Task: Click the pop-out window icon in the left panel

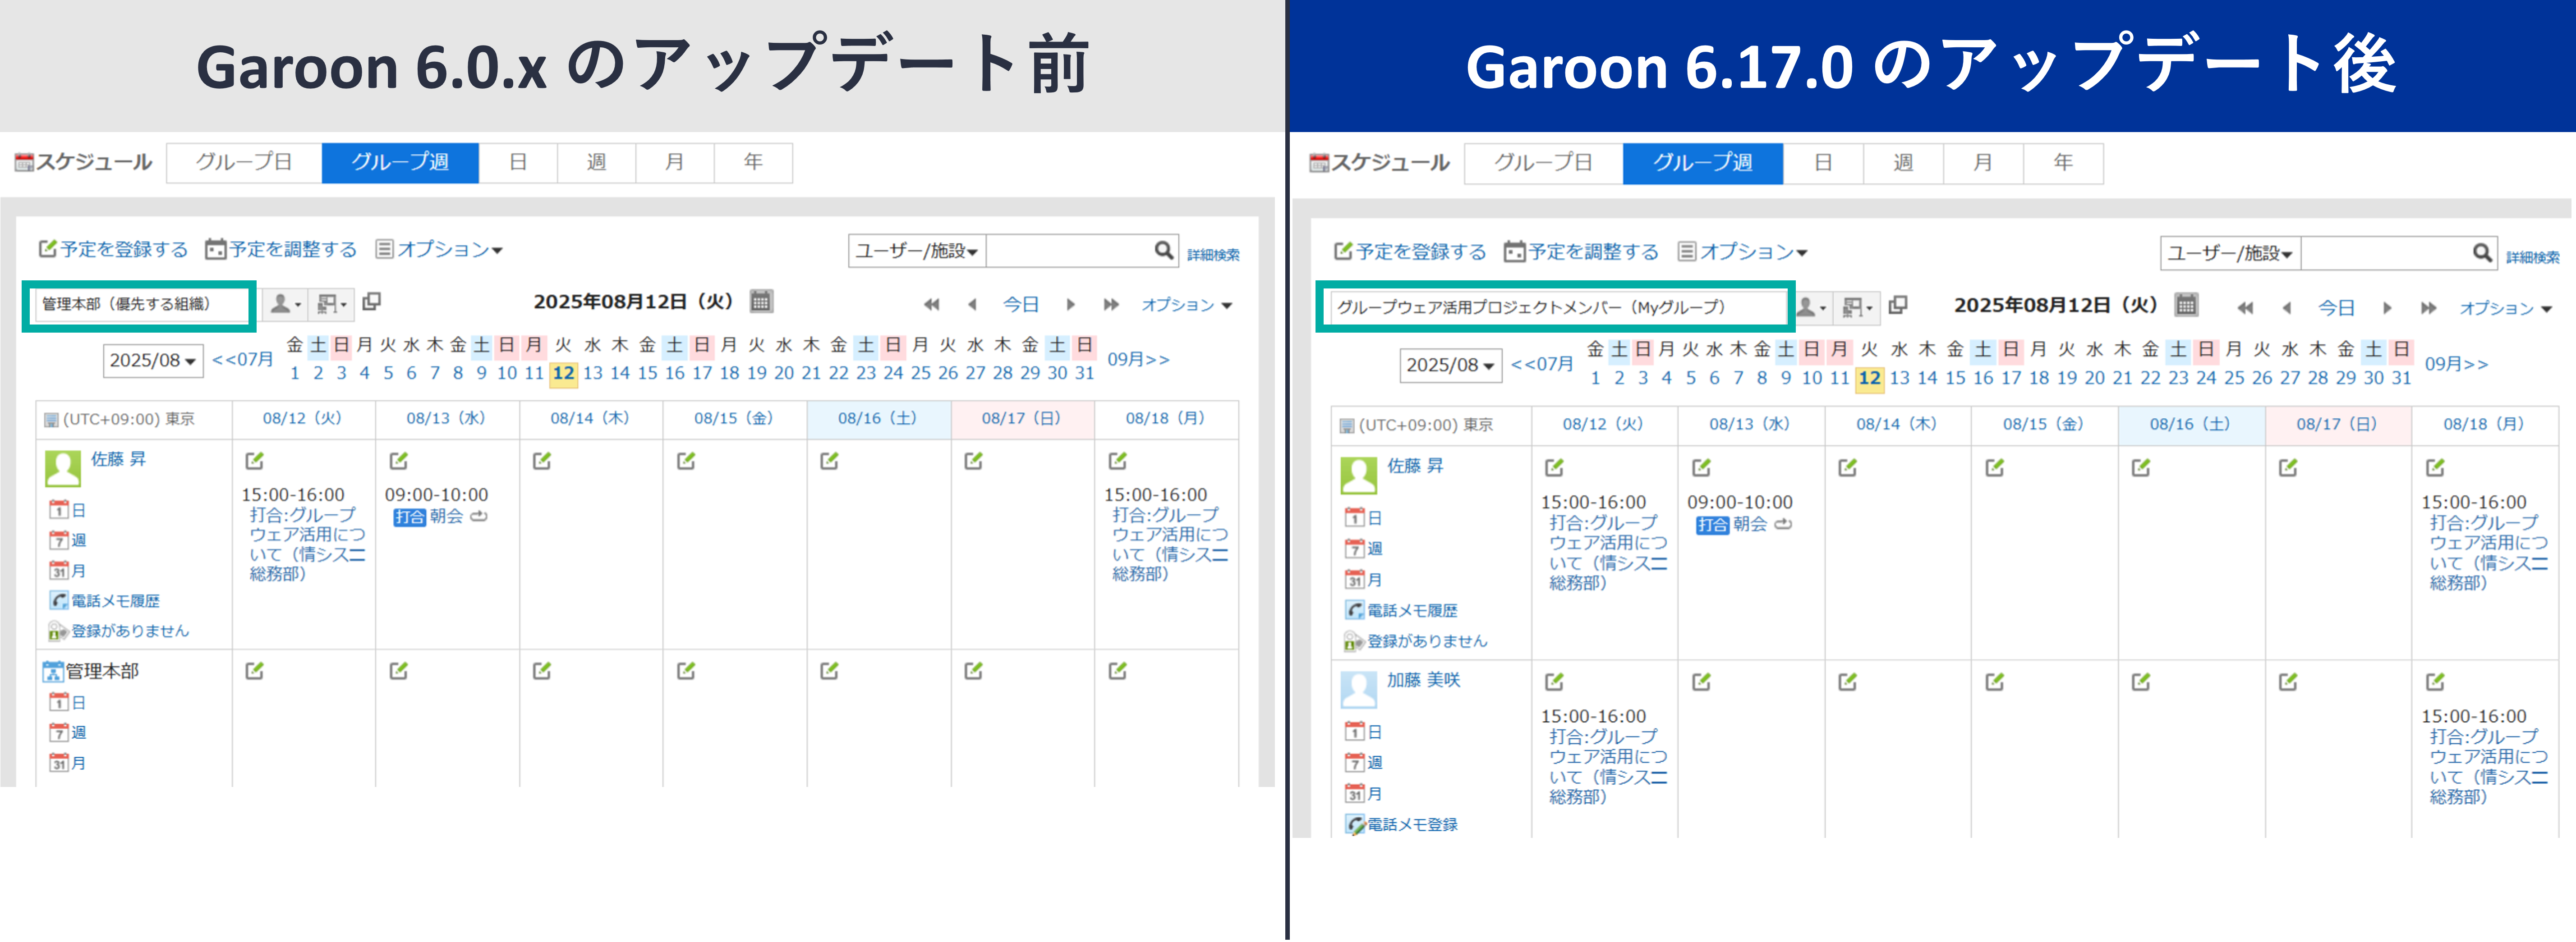Action: [x=371, y=302]
